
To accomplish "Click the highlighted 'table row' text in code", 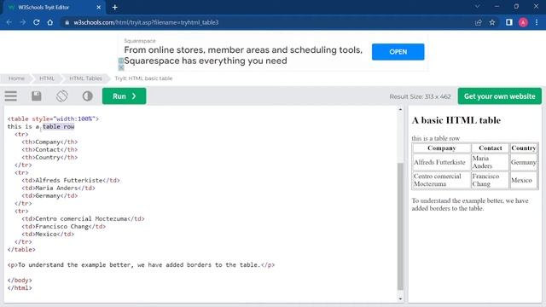I will click(x=59, y=126).
